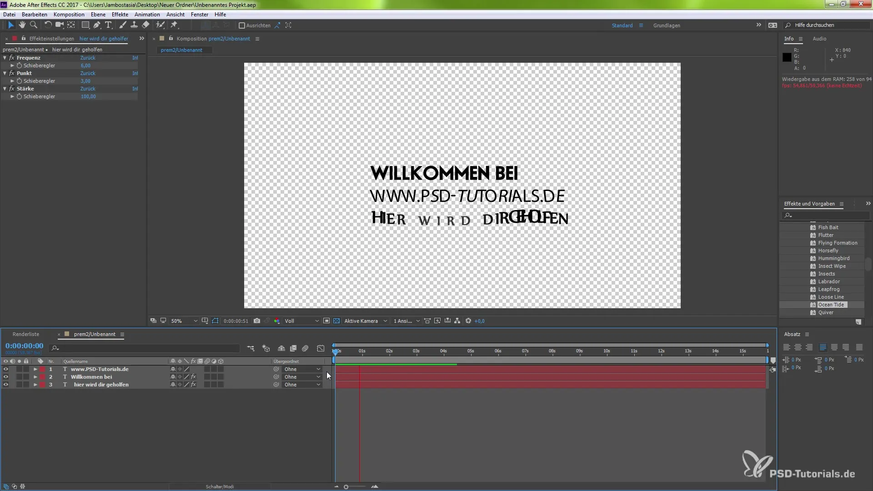Enable the Ausrichten snapping checkbox

242,25
